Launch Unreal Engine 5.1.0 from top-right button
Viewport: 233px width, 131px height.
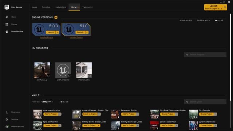[214, 7]
